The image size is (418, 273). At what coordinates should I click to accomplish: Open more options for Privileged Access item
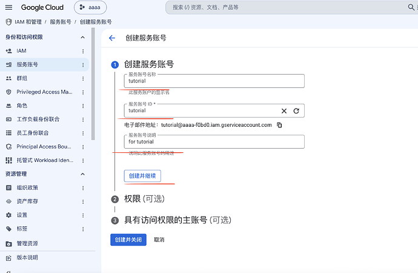click(83, 92)
